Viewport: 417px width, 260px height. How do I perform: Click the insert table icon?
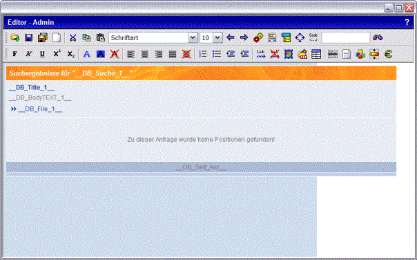(x=316, y=55)
